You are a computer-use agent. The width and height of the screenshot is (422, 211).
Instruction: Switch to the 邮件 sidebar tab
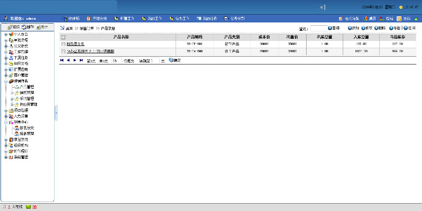[x=28, y=27]
